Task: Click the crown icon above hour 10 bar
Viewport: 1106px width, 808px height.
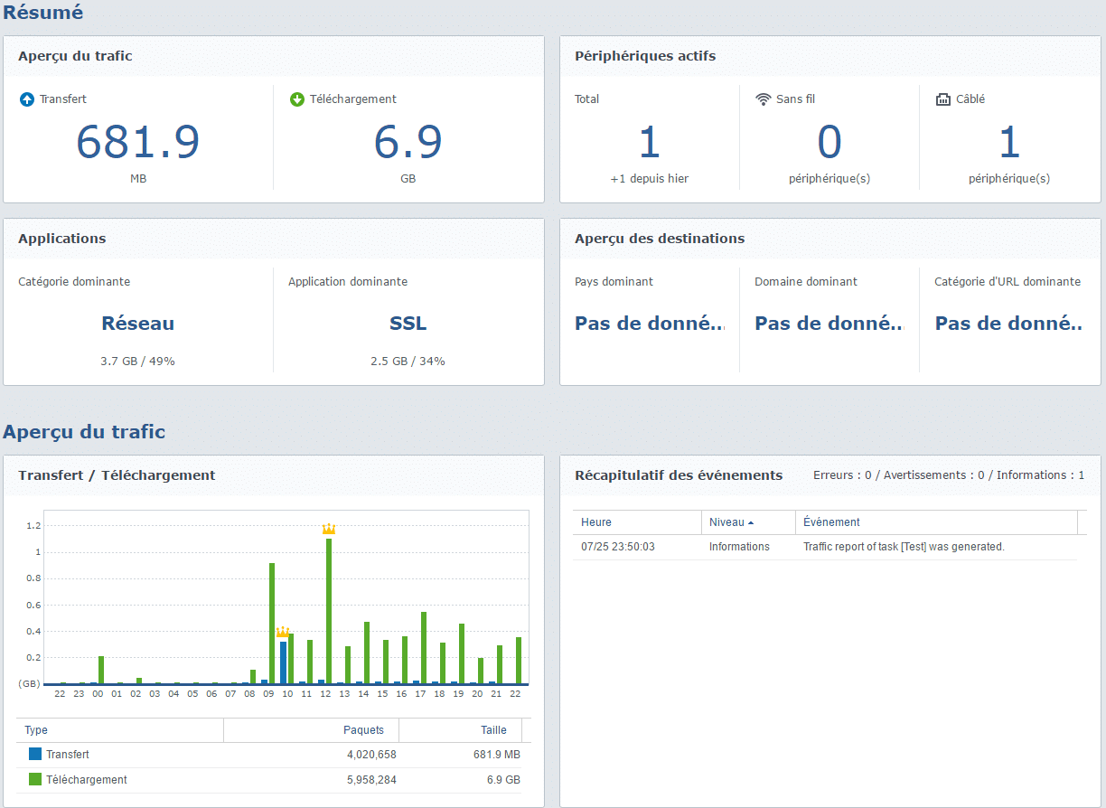Action: [283, 632]
